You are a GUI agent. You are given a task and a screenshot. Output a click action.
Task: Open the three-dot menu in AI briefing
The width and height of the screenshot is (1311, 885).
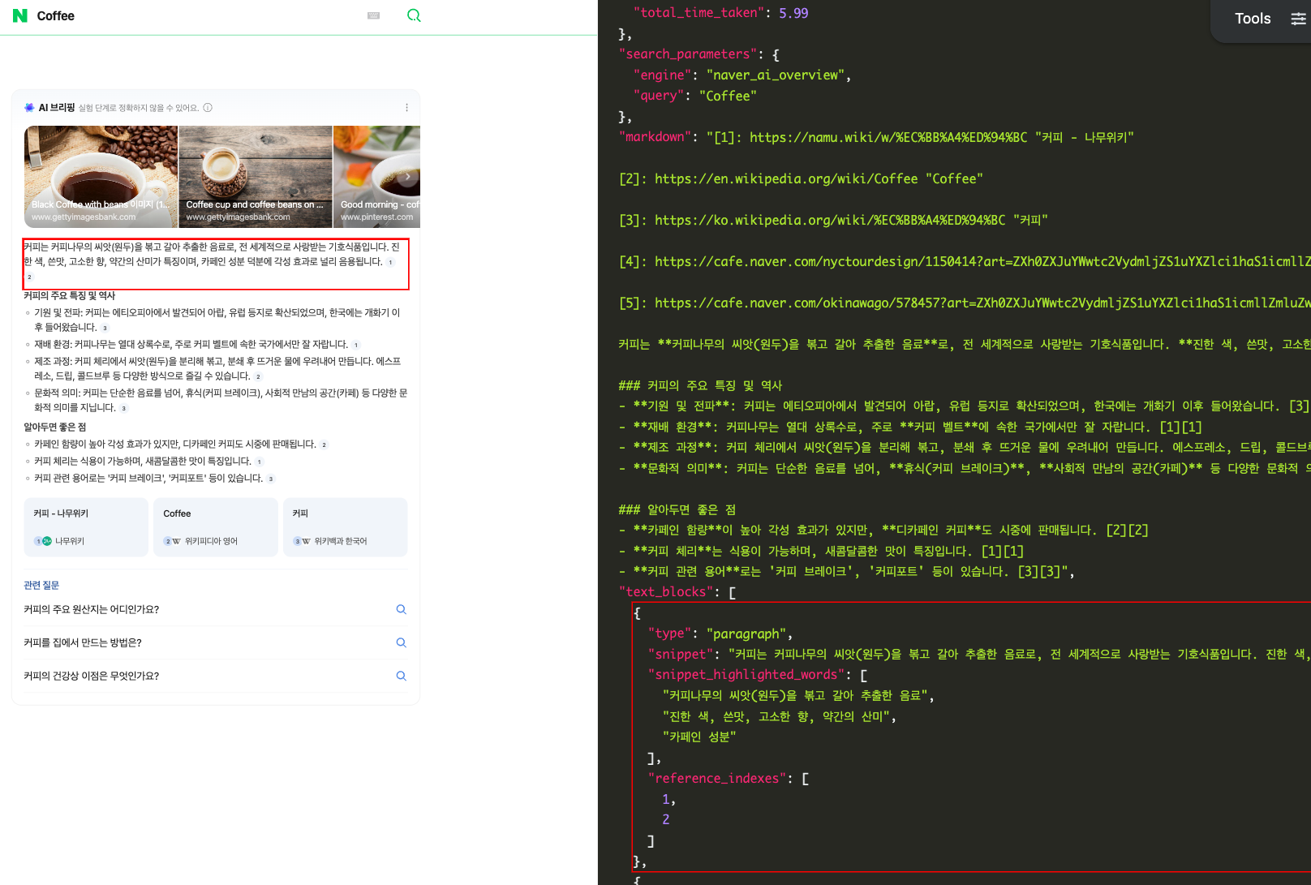[406, 108]
